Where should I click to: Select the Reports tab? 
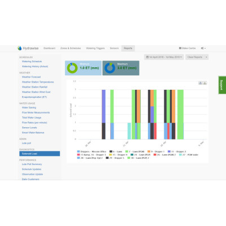[128, 48]
